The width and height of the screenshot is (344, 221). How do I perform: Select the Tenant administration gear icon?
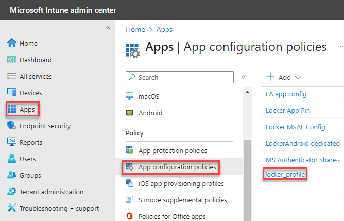click(12, 191)
